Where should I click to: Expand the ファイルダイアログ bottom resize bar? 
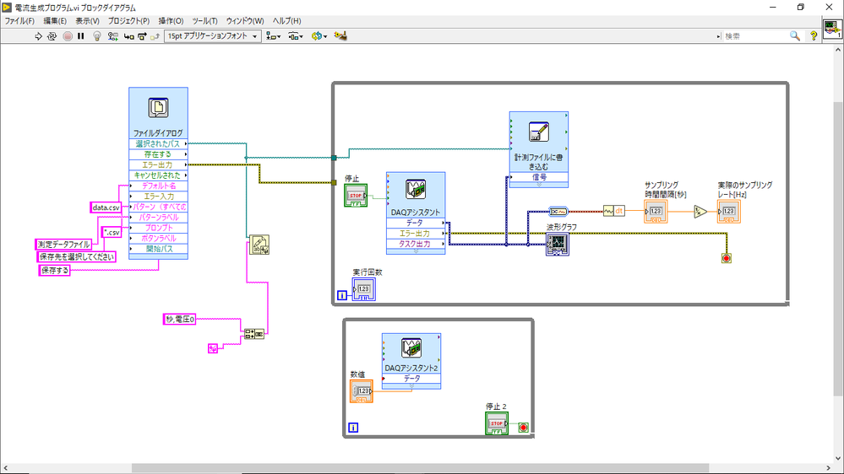(158, 257)
